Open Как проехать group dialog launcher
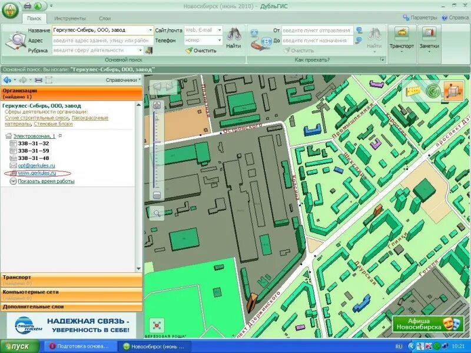This screenshot has height=353, width=471. [x=382, y=60]
